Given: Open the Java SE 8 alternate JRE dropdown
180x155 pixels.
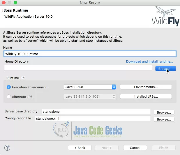Looking at the screenshot, I should point(90,96).
